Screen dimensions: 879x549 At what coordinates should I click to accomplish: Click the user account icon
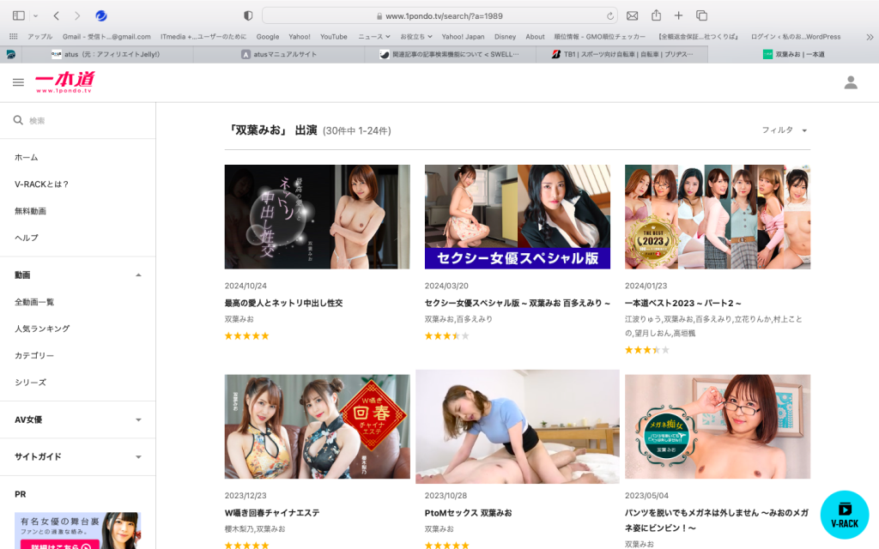(851, 82)
